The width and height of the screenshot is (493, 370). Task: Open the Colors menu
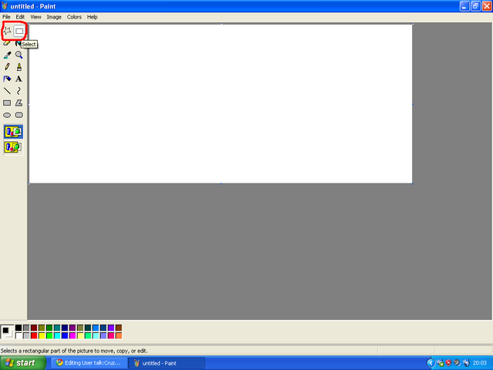point(74,17)
